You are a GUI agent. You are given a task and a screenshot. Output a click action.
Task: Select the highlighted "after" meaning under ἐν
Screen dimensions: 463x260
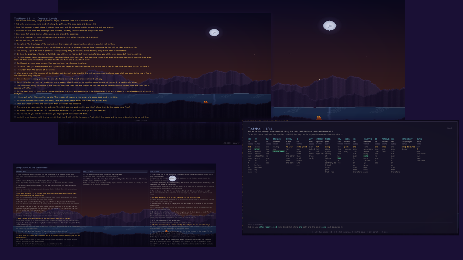(x=257, y=149)
